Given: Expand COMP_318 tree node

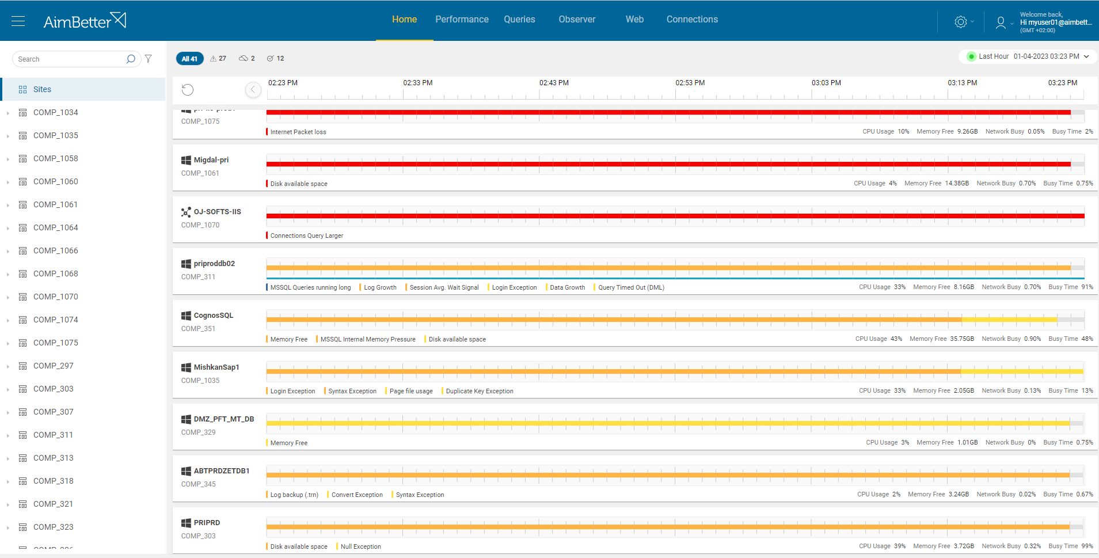Looking at the screenshot, I should (x=8, y=481).
